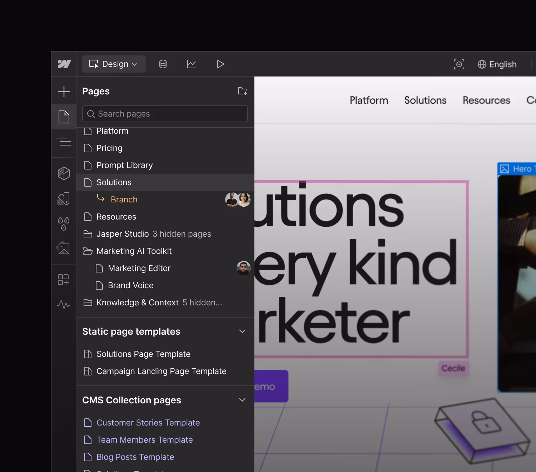This screenshot has height=472, width=536.
Task: Click the focus target icon in top bar
Action: click(x=459, y=64)
